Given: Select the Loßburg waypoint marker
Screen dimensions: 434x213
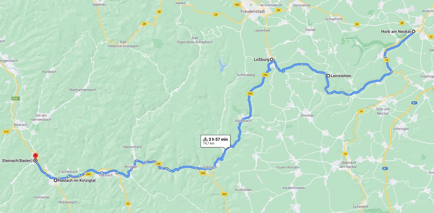Looking at the screenshot, I should tap(271, 59).
